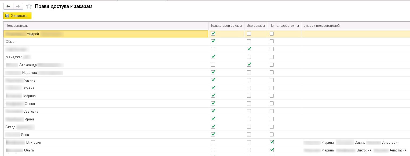Enable 'Все заказы' for Светлана
Screen dimensions: 410x156
click(x=249, y=111)
